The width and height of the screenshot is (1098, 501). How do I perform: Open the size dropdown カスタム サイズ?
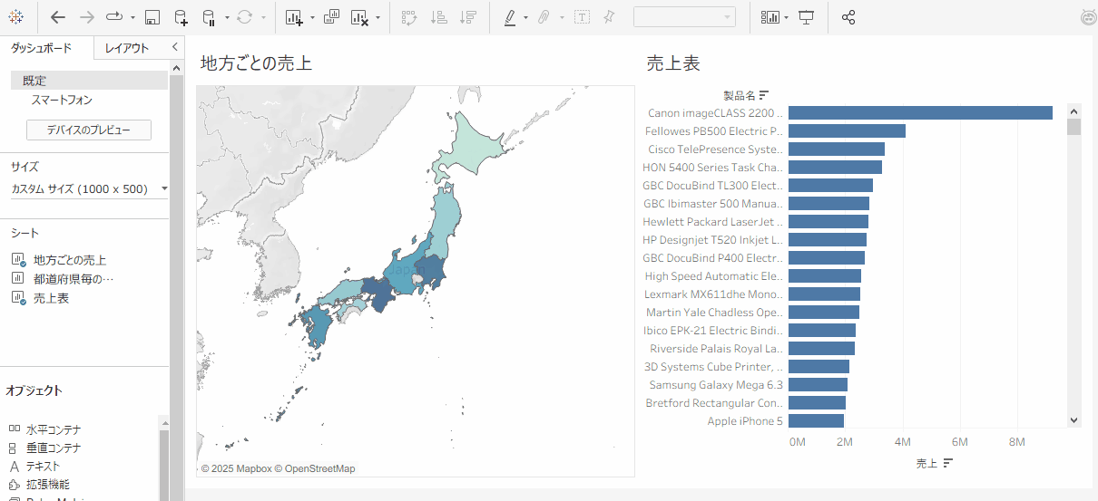point(89,189)
